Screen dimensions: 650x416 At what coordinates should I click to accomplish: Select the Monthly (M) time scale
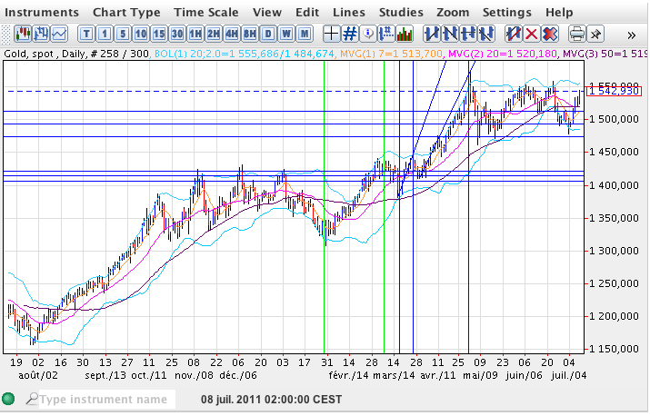[305, 34]
